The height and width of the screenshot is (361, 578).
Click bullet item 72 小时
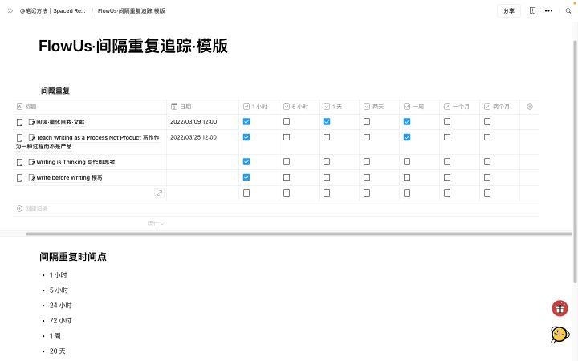point(61,320)
